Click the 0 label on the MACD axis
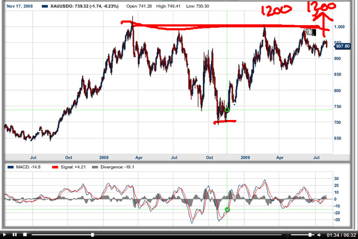This screenshot has width=358, height=239. coord(335,199)
